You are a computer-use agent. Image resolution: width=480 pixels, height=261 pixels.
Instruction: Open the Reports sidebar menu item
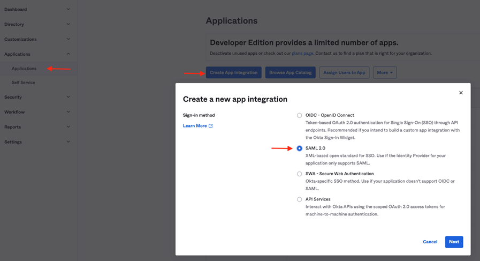(x=12, y=127)
